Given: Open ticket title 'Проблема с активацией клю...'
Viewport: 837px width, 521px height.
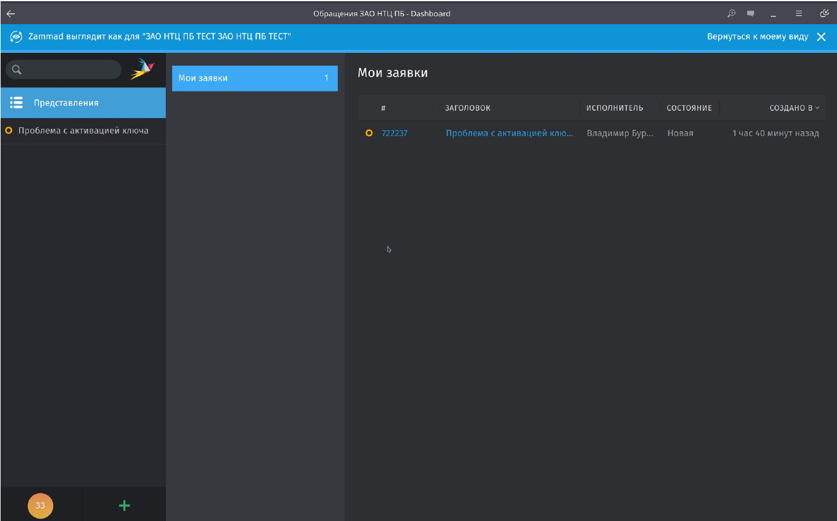Looking at the screenshot, I should click(509, 133).
